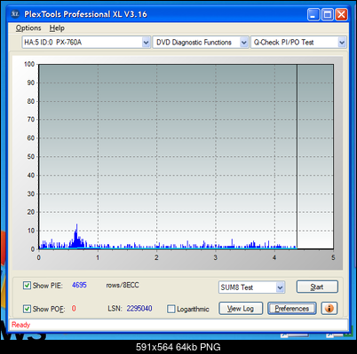Screen dimensions: 357x354
Task: Close the PlexTools Professional XL window
Action: tap(341, 14)
